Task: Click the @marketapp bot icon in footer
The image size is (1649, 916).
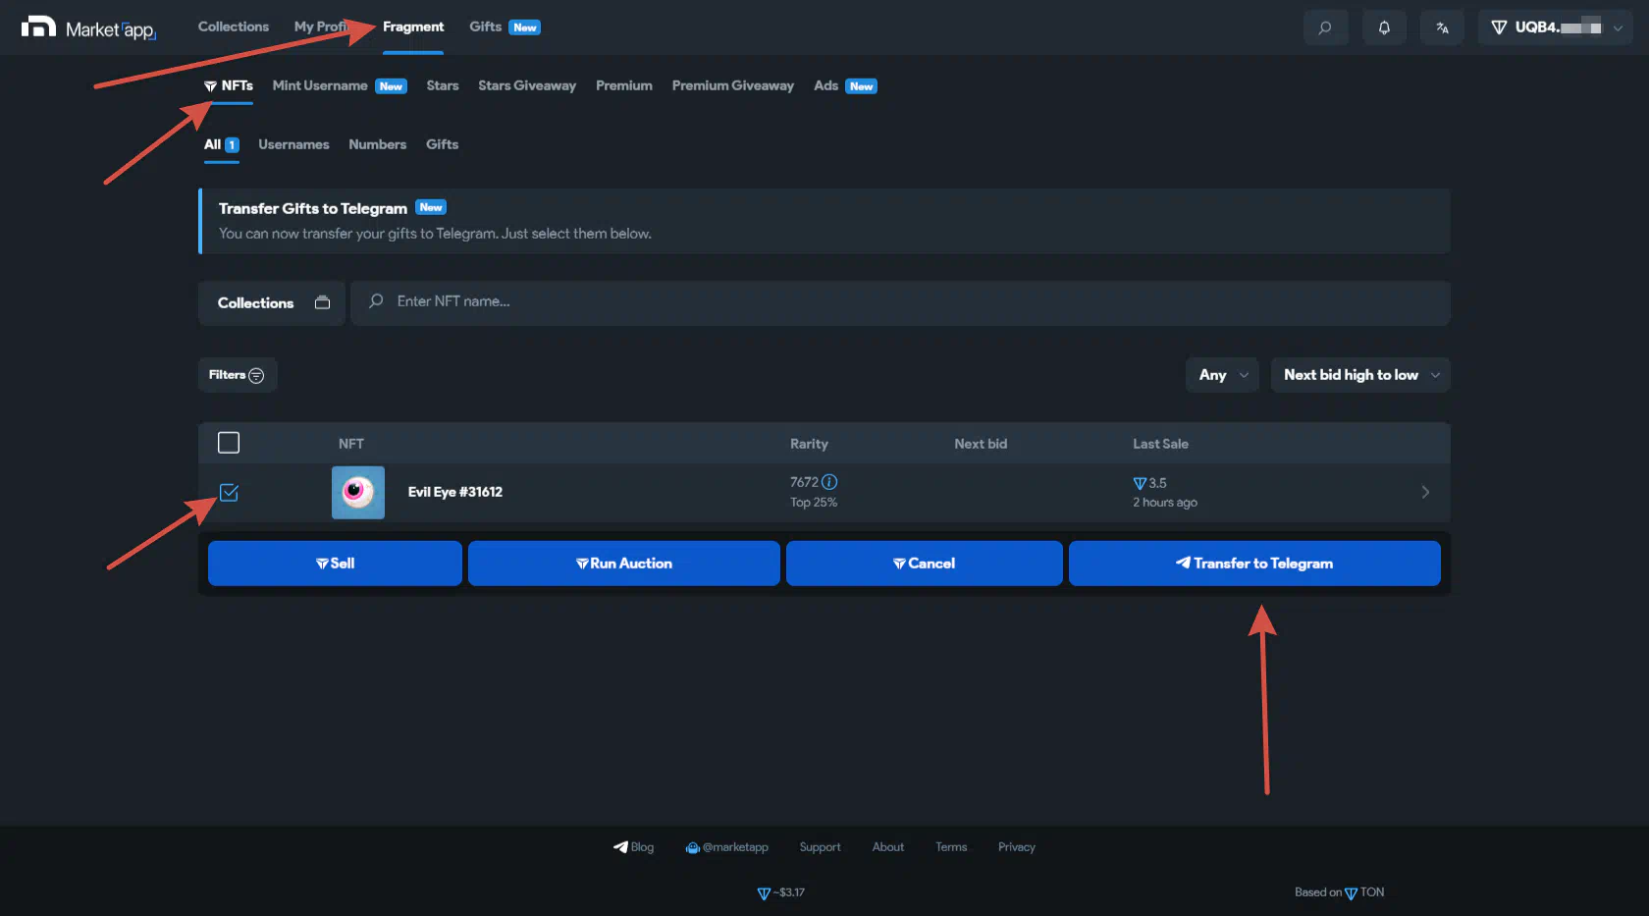Action: coord(692,847)
